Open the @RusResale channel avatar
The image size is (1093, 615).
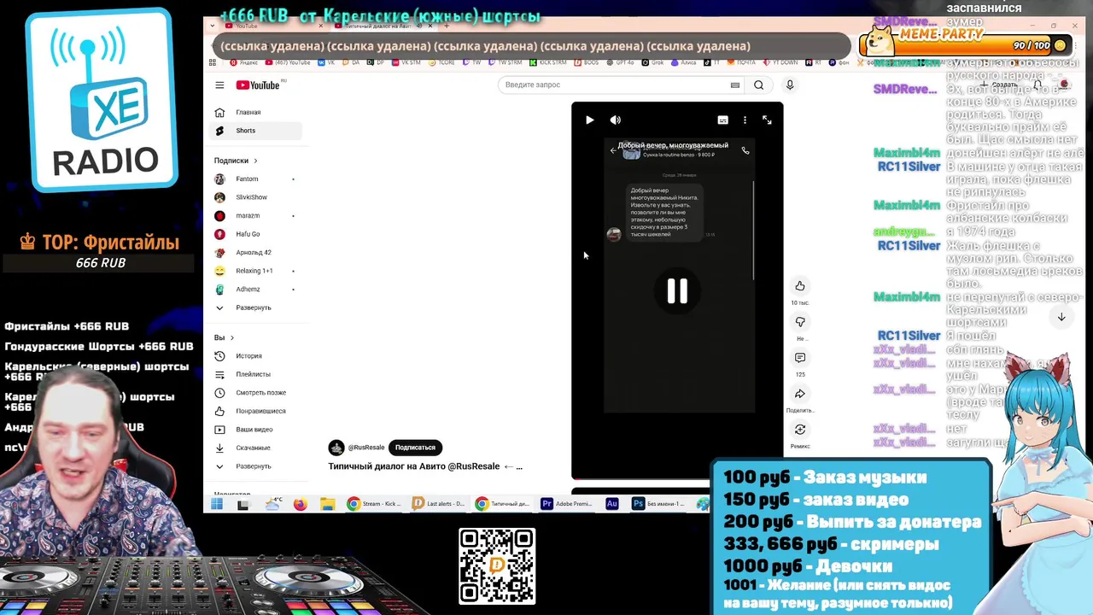(x=336, y=448)
